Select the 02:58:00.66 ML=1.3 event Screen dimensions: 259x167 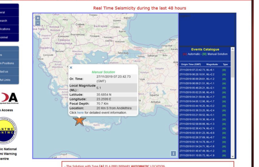203,124
